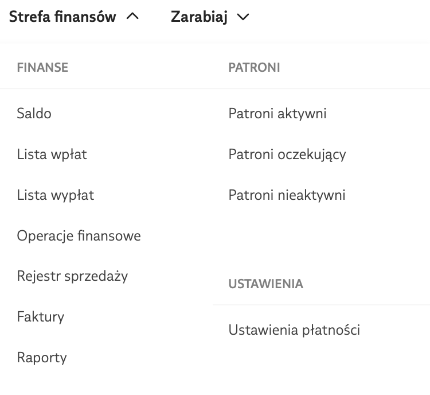The width and height of the screenshot is (430, 395).
Task: Open Patroni oczekujący
Action: coord(287,154)
